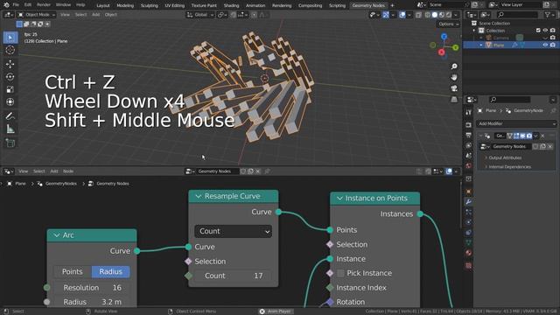Select the Rotate tool
The height and width of the screenshot is (315, 560).
point(10,76)
